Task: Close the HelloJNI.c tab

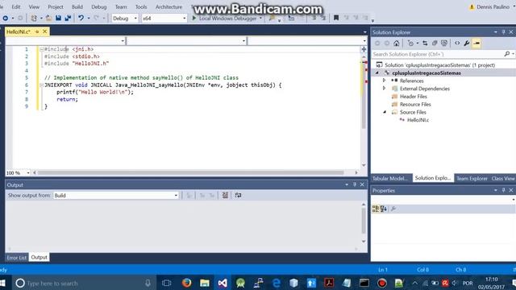Action: click(45, 31)
